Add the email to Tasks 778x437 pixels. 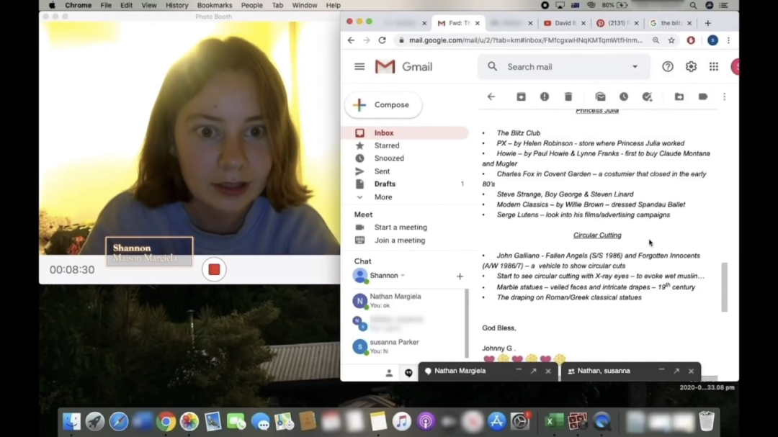pyautogui.click(x=647, y=96)
